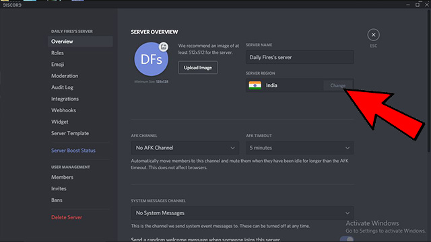Image resolution: width=431 pixels, height=242 pixels.
Task: Click the 'SERVER OVERVIEW' heading text
Action: coord(154,32)
